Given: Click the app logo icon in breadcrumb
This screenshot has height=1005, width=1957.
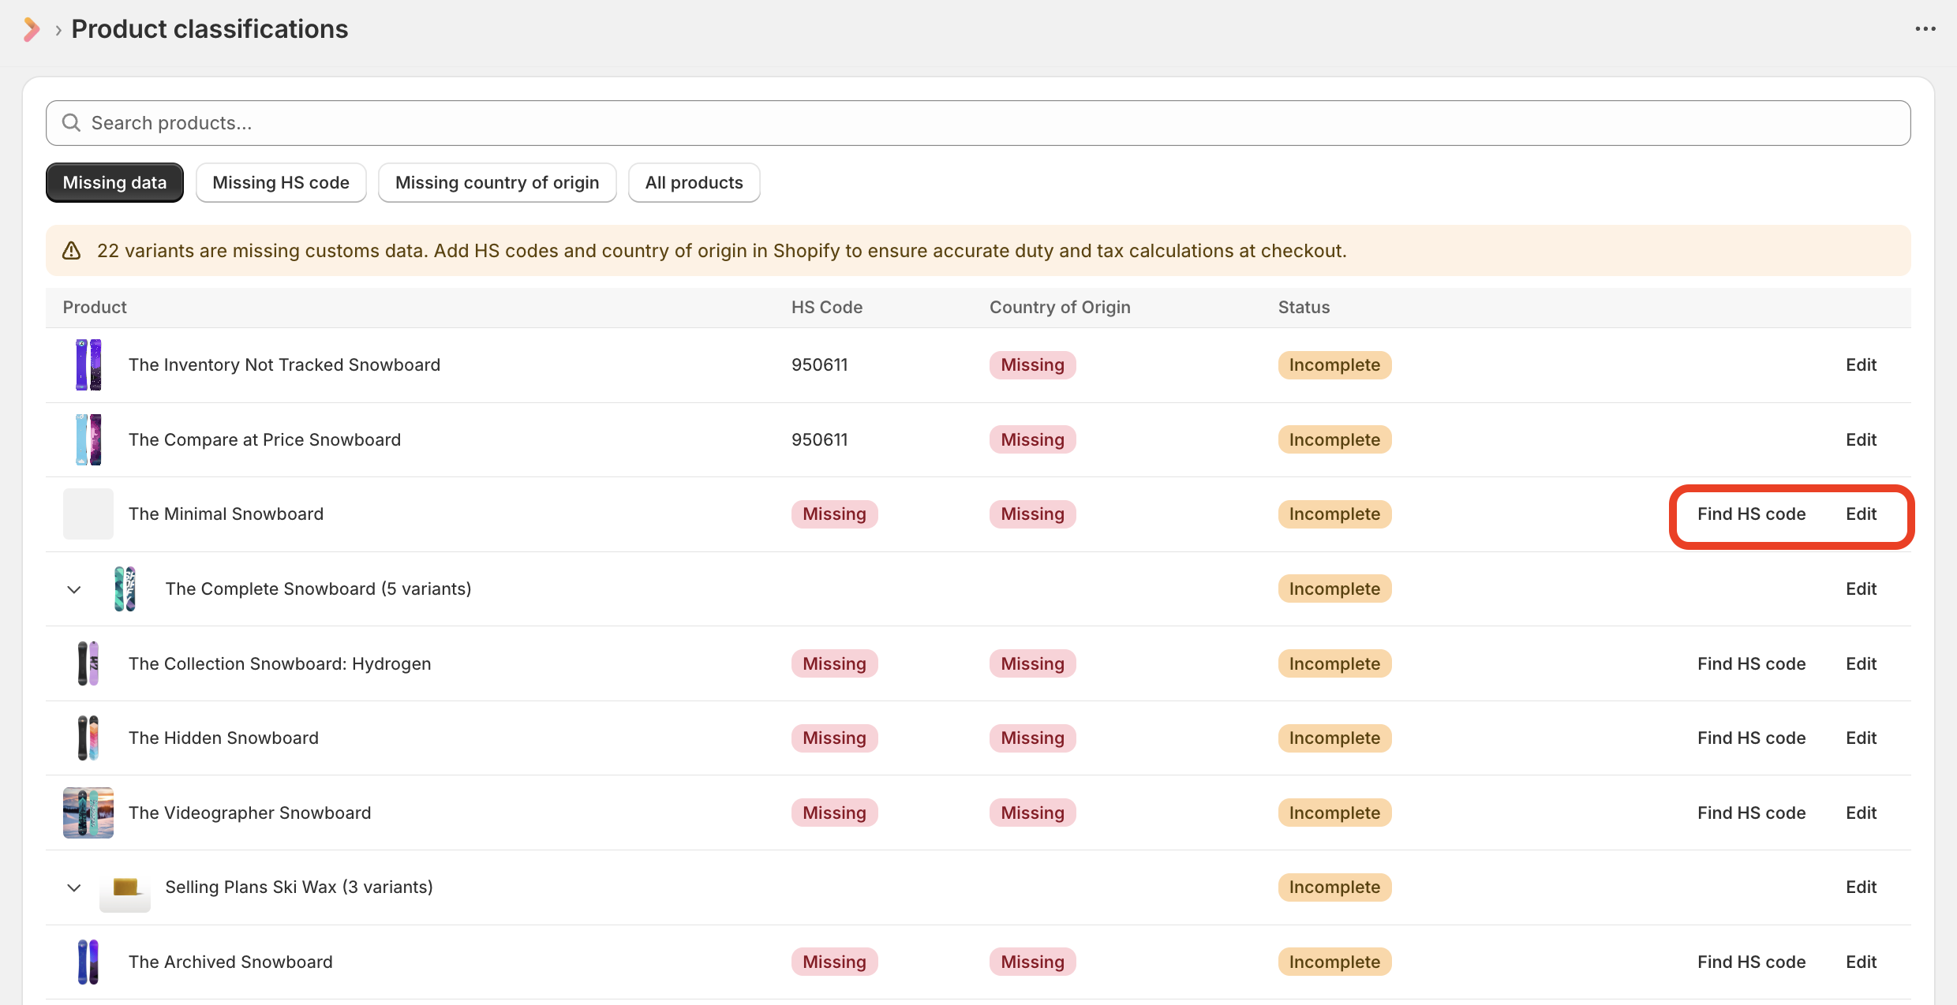Looking at the screenshot, I should click(x=32, y=29).
